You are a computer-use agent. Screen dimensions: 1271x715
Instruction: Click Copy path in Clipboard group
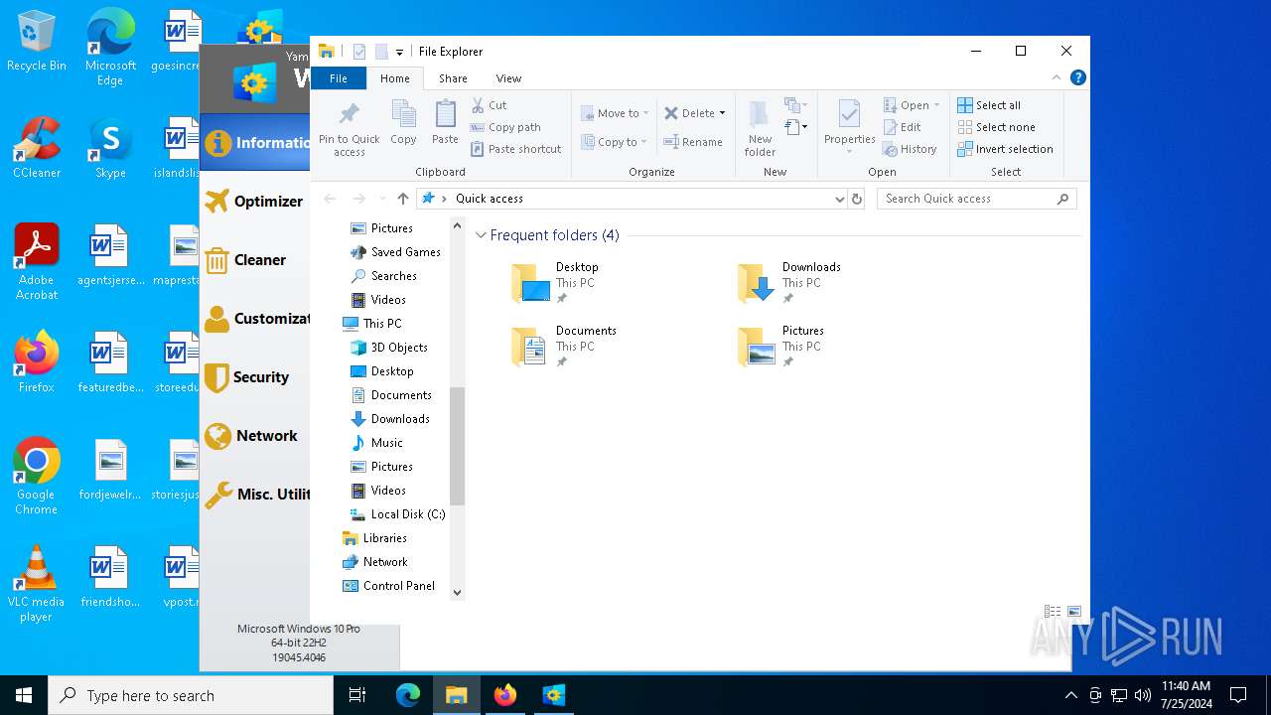point(505,127)
